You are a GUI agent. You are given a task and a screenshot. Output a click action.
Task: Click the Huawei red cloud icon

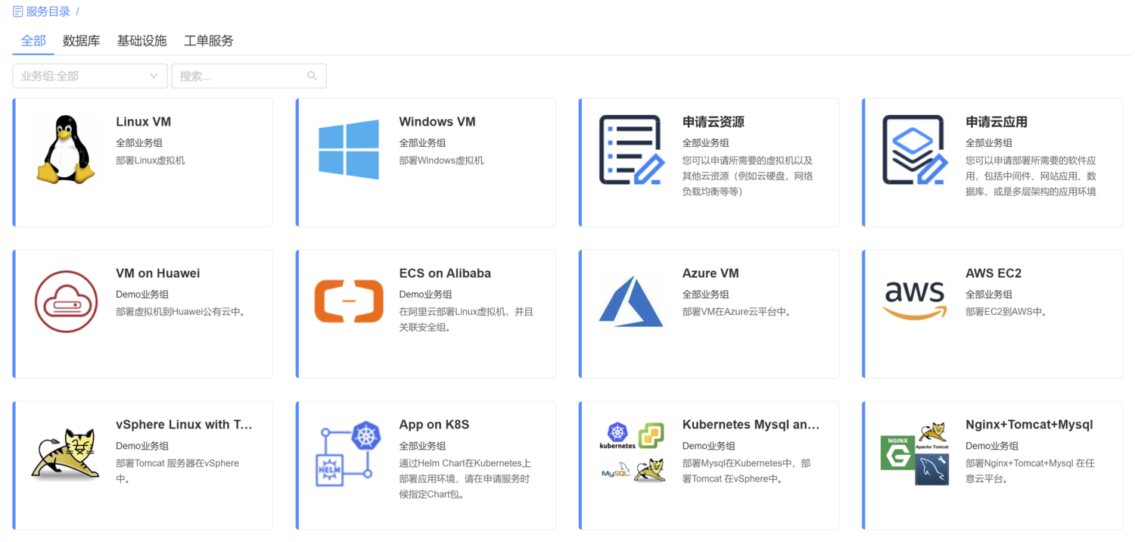coord(66,301)
